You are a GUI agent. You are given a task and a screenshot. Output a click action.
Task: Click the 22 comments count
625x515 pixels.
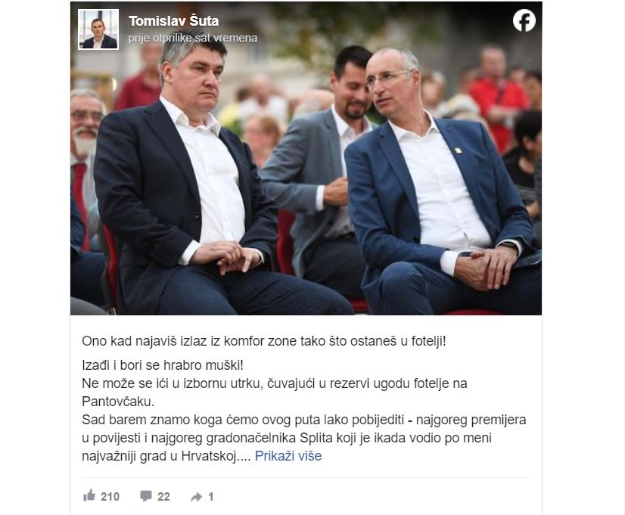(163, 497)
